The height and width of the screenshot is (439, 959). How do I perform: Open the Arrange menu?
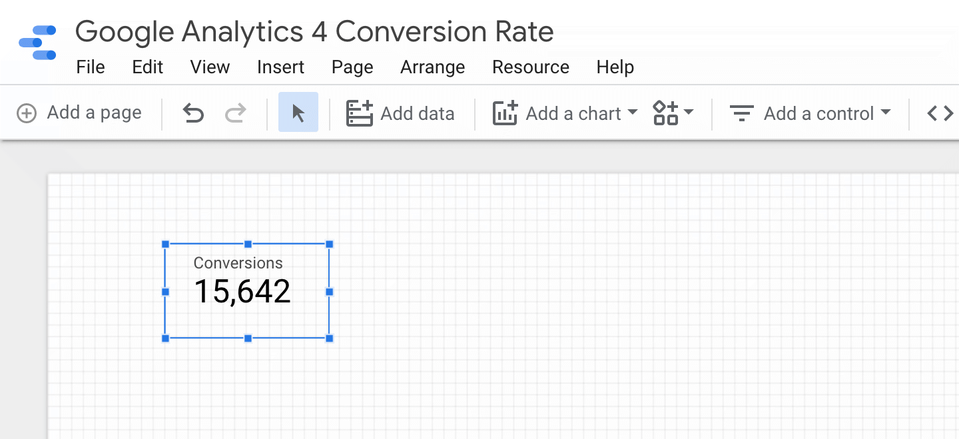tap(432, 67)
